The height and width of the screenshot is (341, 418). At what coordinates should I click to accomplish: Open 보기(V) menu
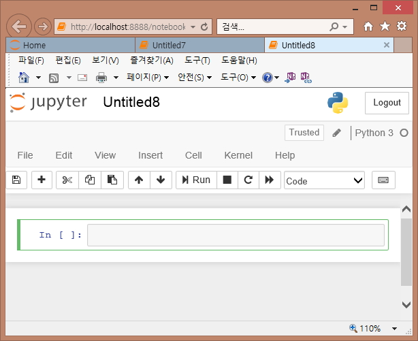[106, 61]
